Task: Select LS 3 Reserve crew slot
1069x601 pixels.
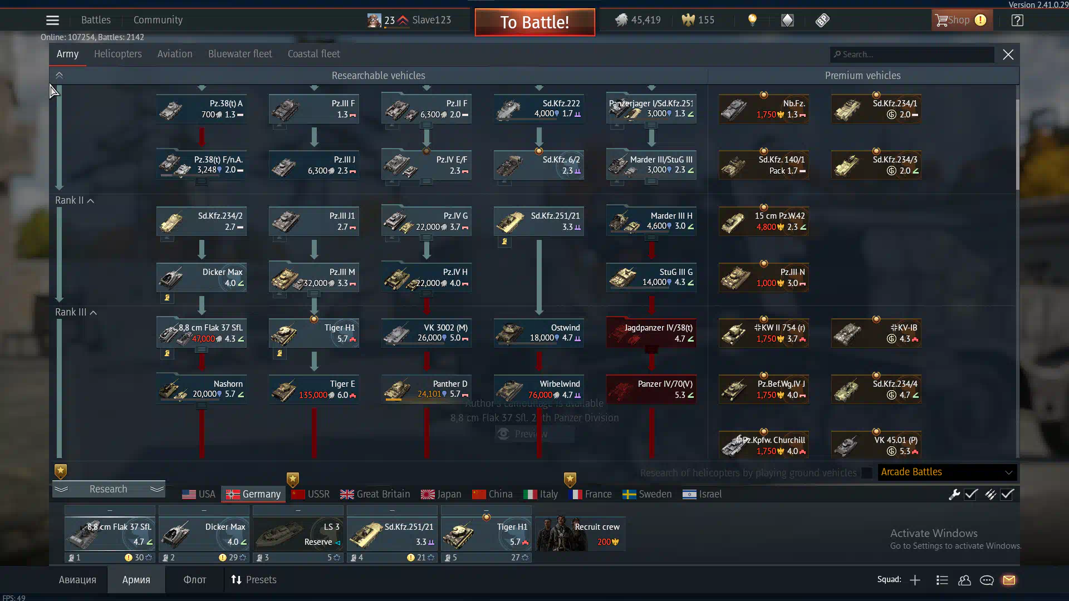Action: point(298,534)
